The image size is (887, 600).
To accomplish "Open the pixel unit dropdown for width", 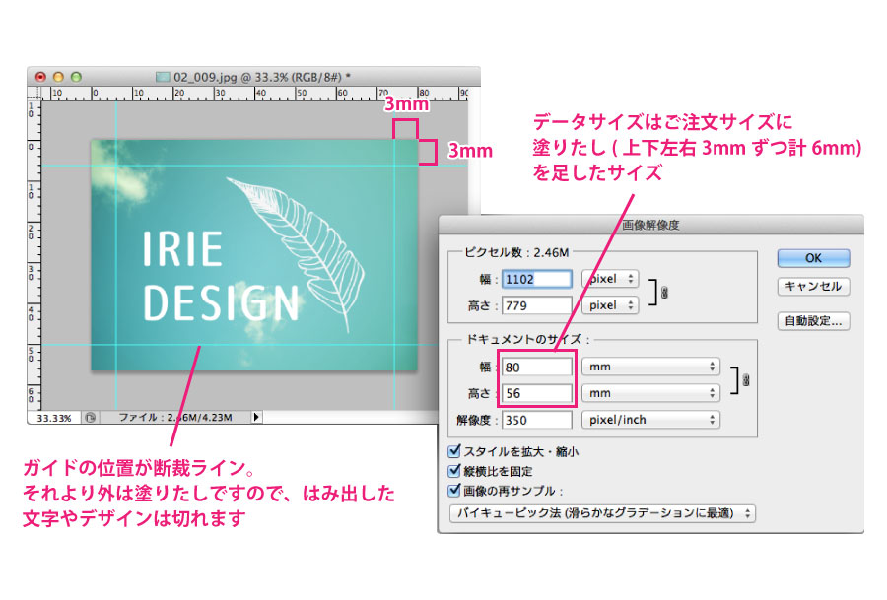I will 610,279.
